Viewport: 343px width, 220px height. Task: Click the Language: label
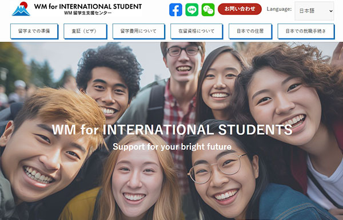click(x=279, y=9)
